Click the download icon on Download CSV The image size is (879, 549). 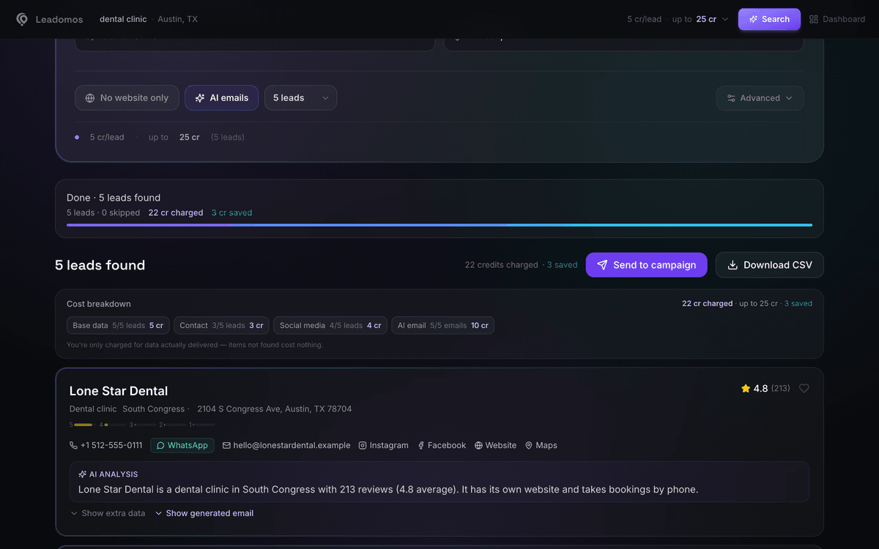click(732, 265)
